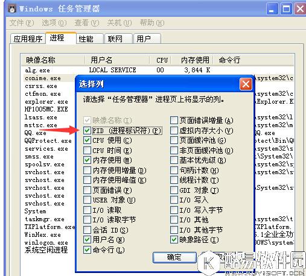Check the 线程计数 checkbox
The image size is (306, 276).
(x=174, y=180)
